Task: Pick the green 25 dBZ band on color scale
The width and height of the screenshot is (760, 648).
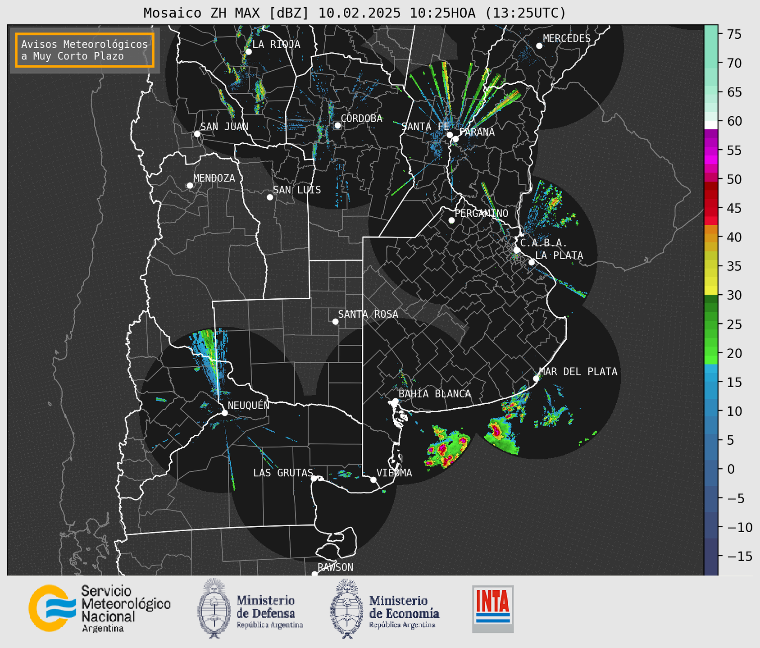Action: click(711, 324)
